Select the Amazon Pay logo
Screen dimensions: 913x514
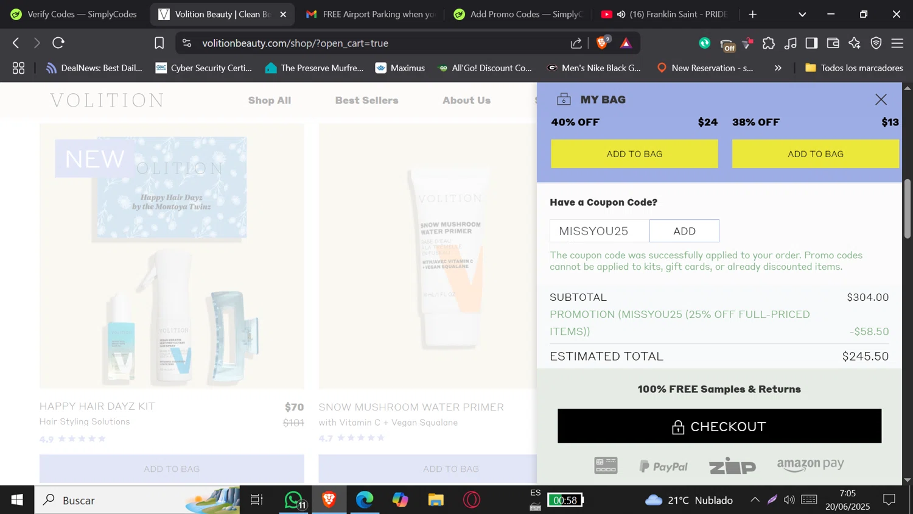[x=810, y=465]
